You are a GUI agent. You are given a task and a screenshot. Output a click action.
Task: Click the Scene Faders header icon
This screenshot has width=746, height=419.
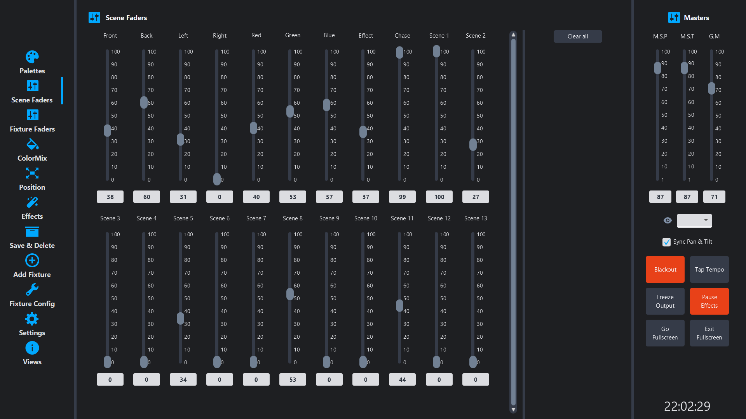tap(94, 17)
